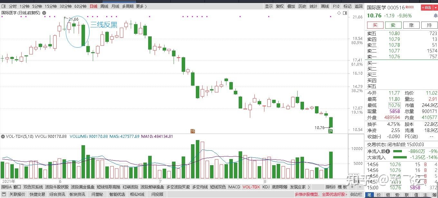Open 智能优选 in bottom bar
Viewport: 438px width, 198px height.
[x=117, y=194]
